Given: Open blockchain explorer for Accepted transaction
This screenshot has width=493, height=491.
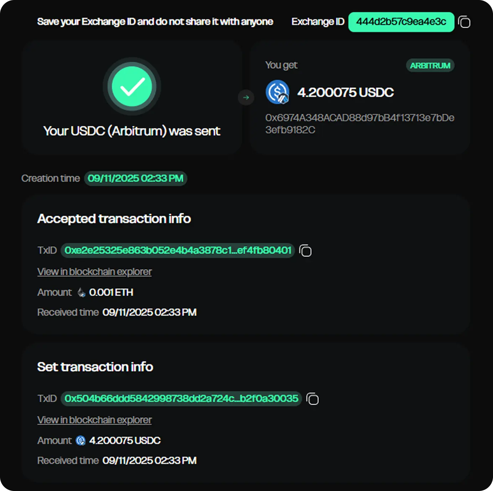Looking at the screenshot, I should (94, 272).
